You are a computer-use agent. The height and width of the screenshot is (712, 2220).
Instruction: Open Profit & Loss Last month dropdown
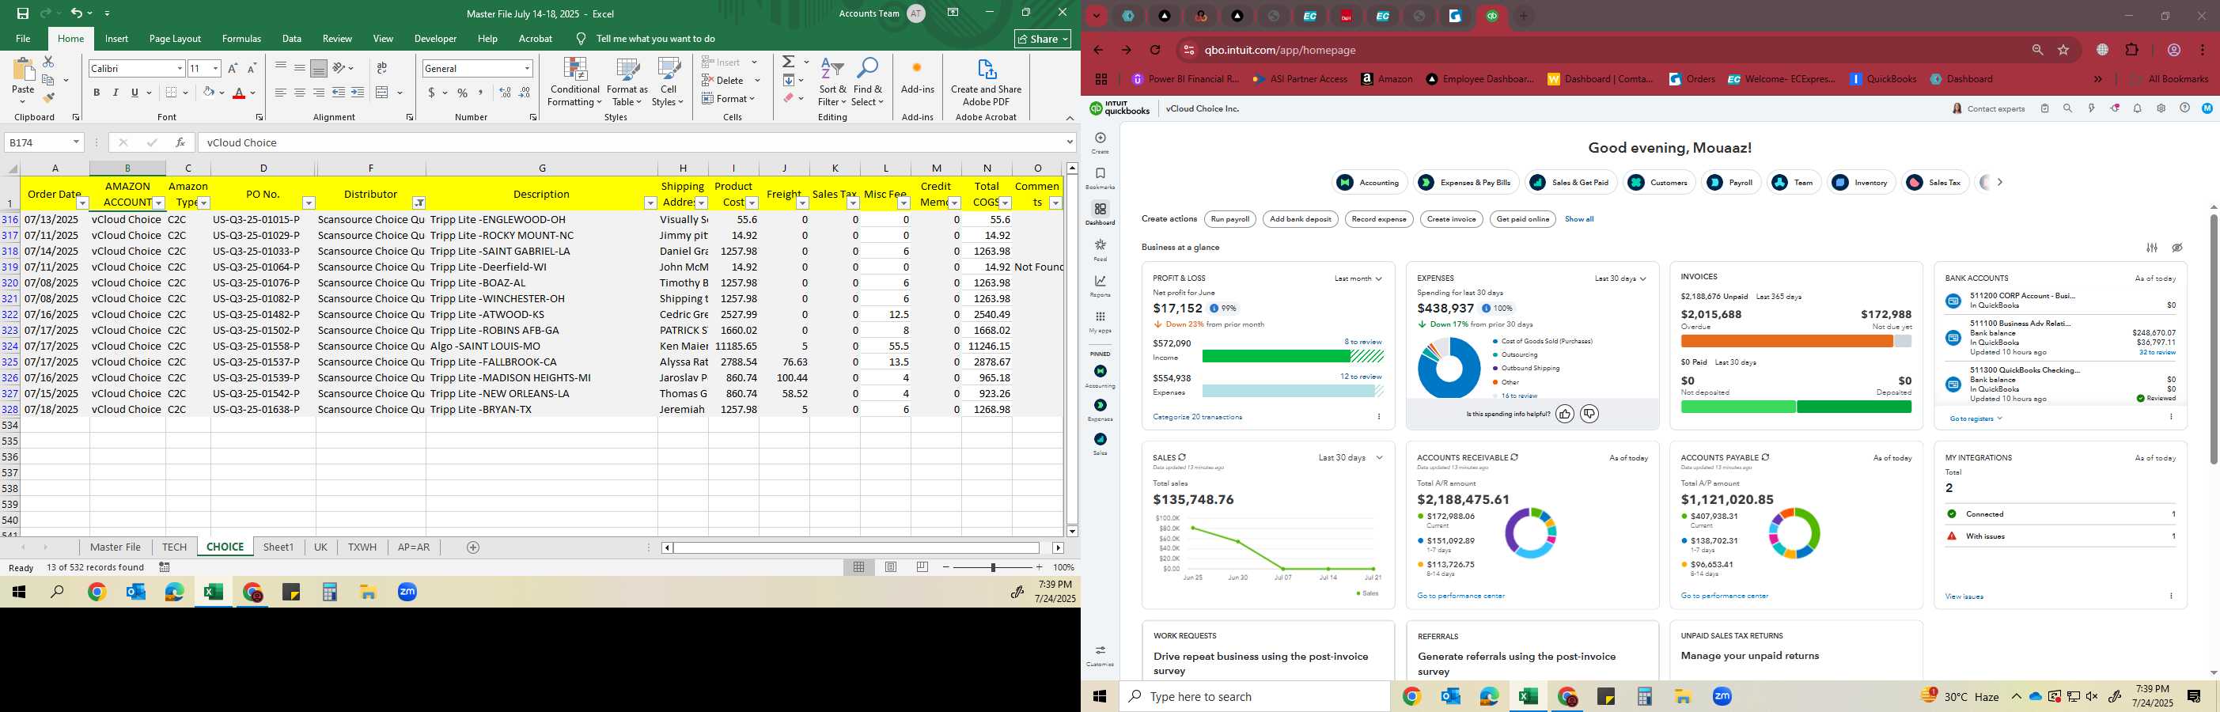(x=1358, y=278)
